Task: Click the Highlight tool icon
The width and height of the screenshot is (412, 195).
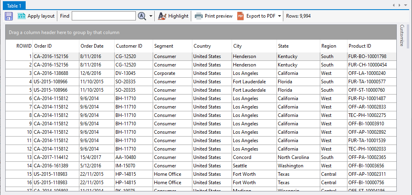Action: (162, 16)
